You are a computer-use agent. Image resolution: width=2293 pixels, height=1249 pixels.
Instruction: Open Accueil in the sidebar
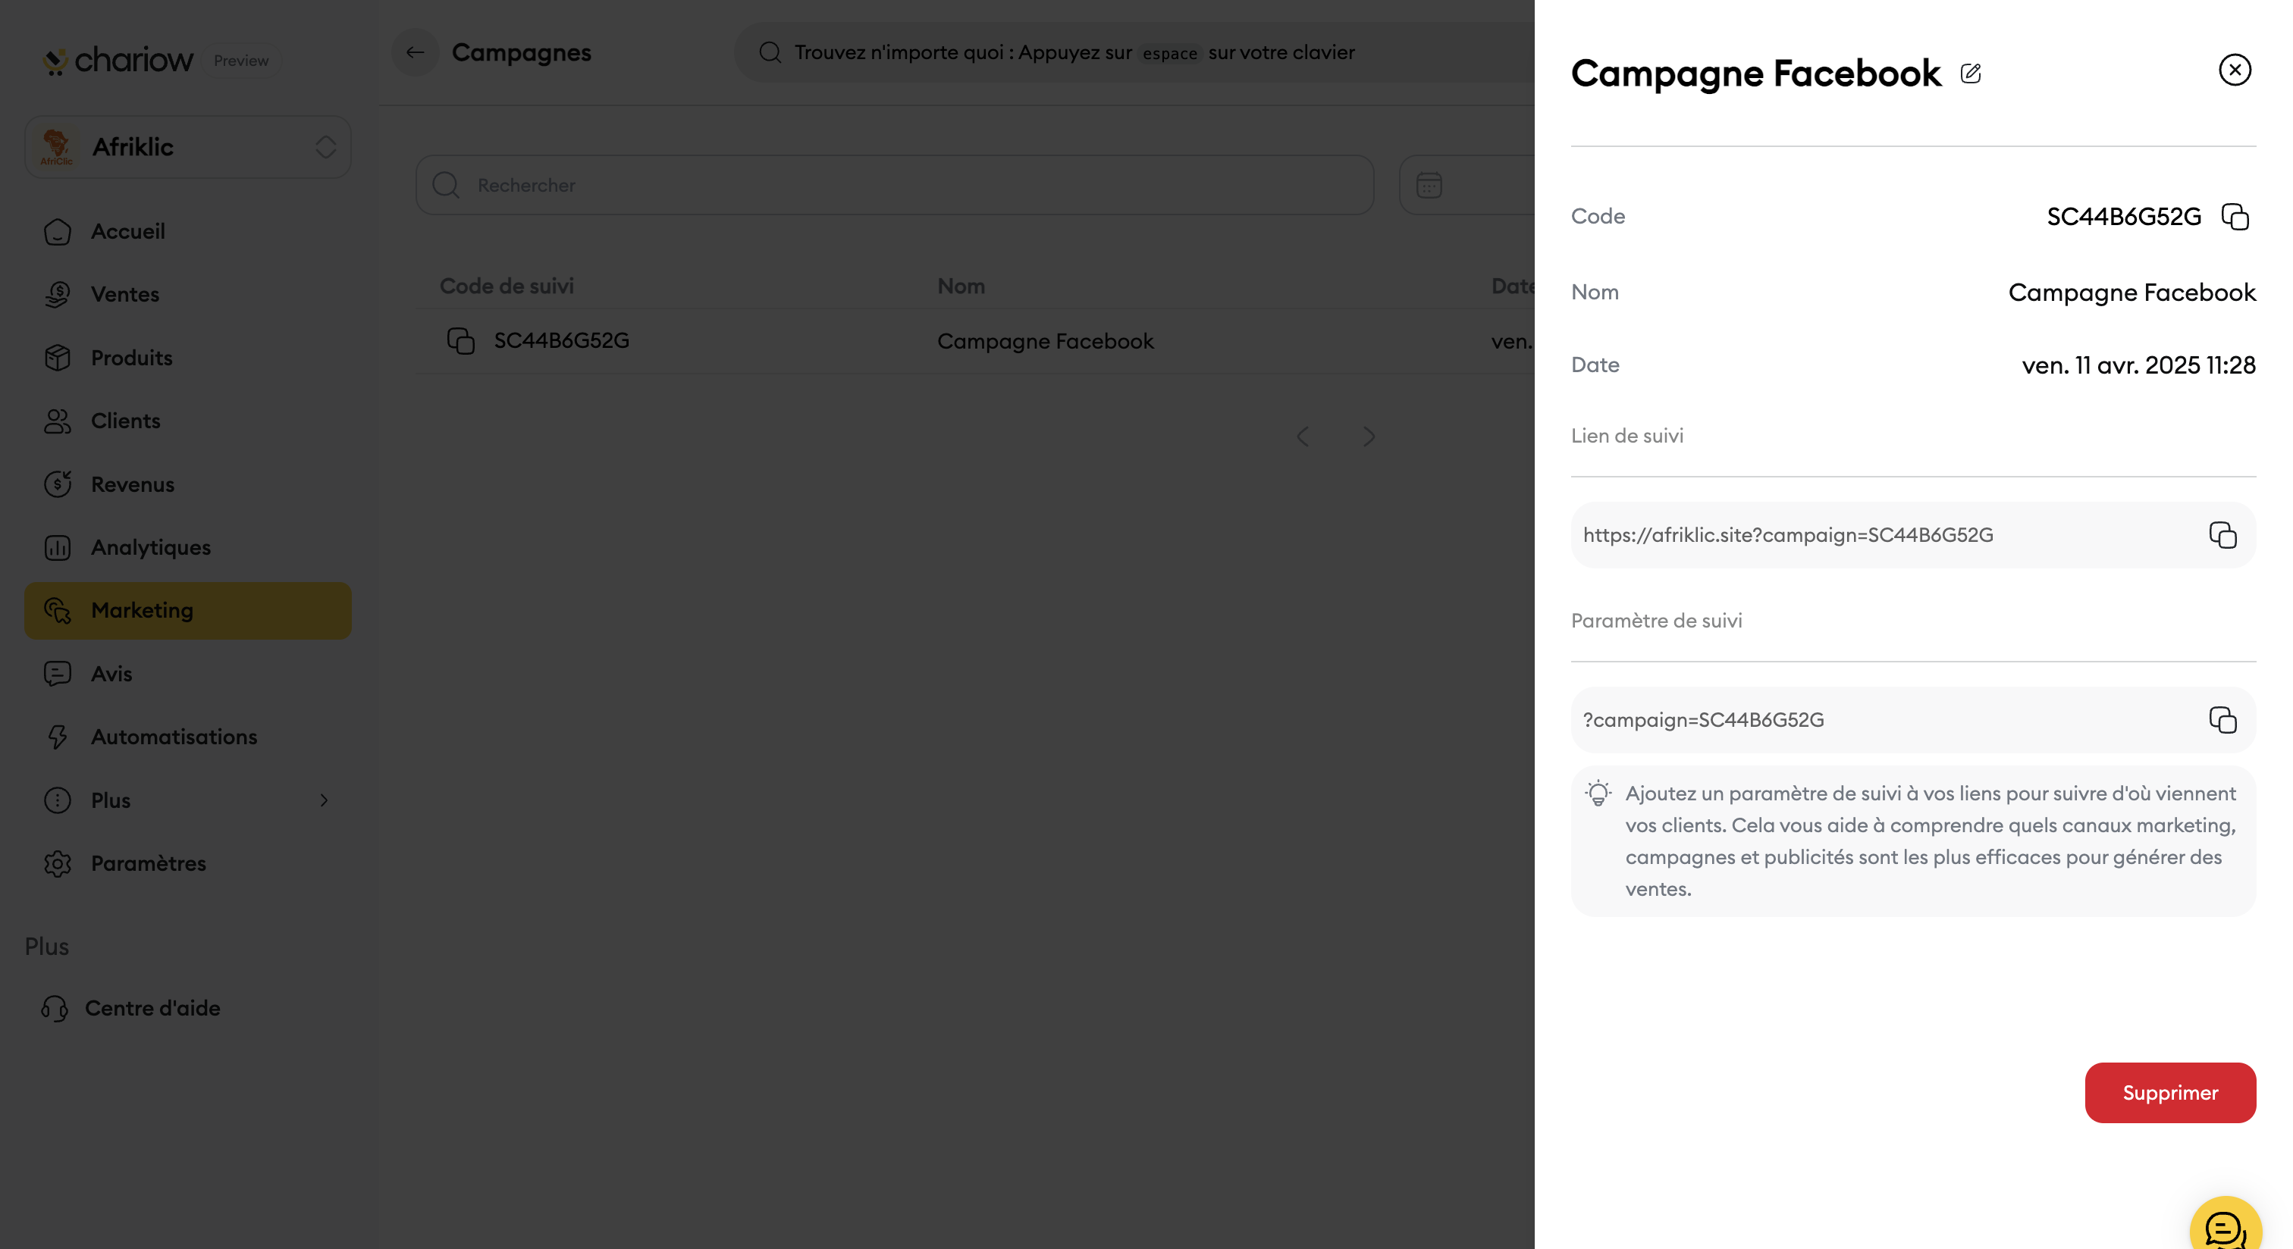(x=188, y=231)
